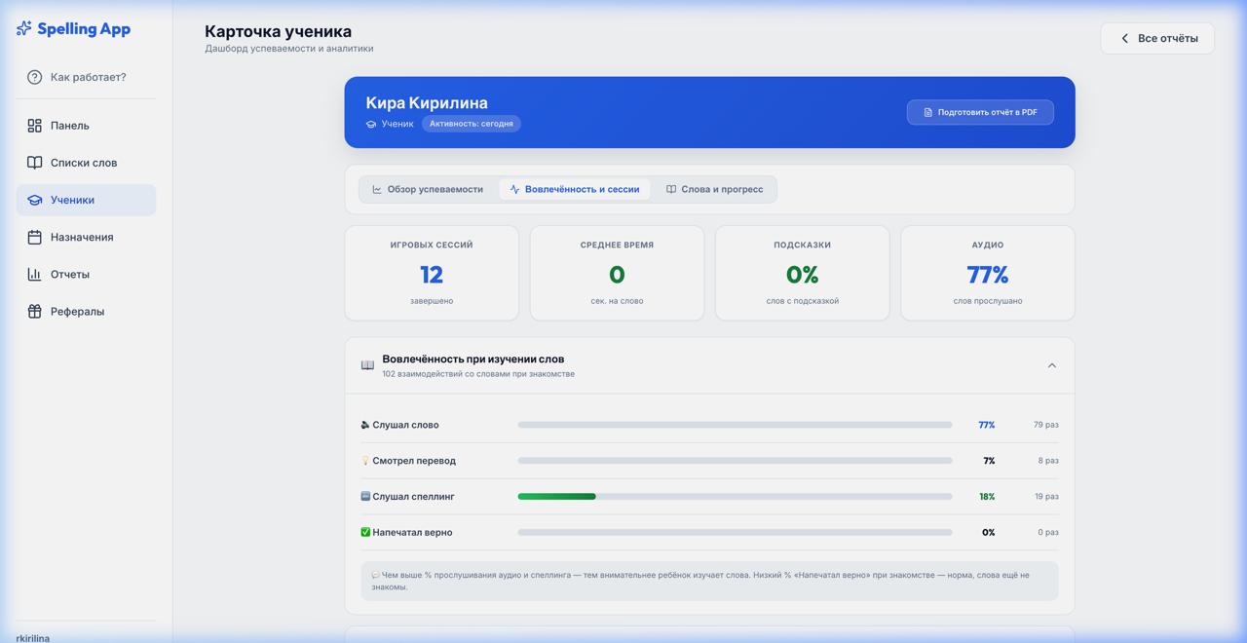Screen dimensions: 1247x643
Task: Click the light bulb icon in Смотрел перевод row
Action: (365, 461)
